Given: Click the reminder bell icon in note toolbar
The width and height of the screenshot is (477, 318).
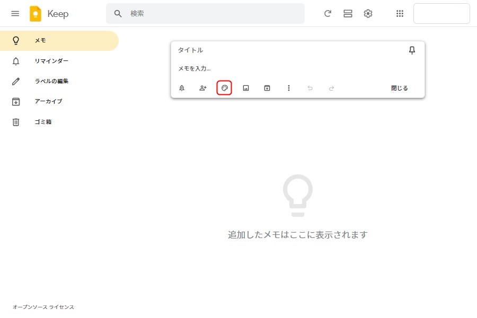Looking at the screenshot, I should (x=182, y=88).
